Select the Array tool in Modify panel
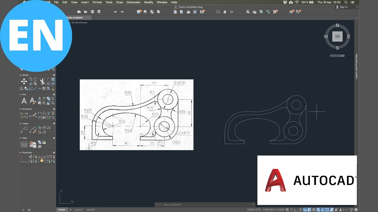Screen dimensions: 378x212 click(x=53, y=79)
